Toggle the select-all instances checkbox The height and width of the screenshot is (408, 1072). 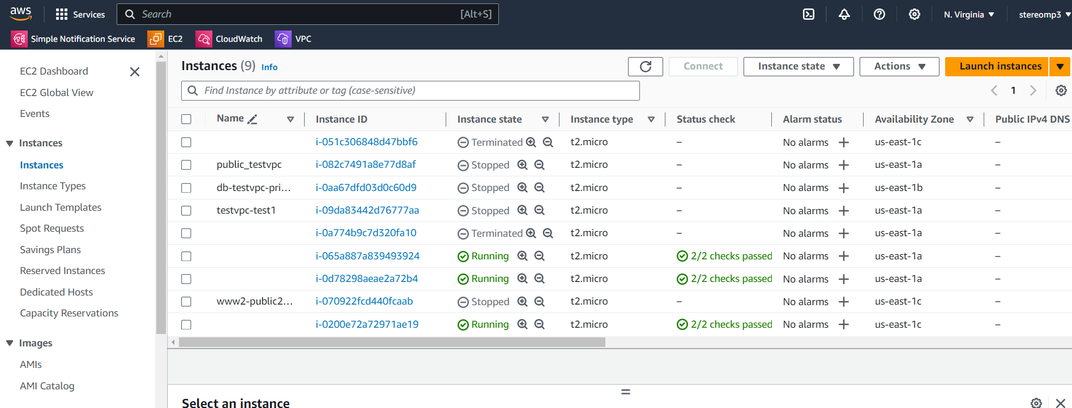[186, 119]
